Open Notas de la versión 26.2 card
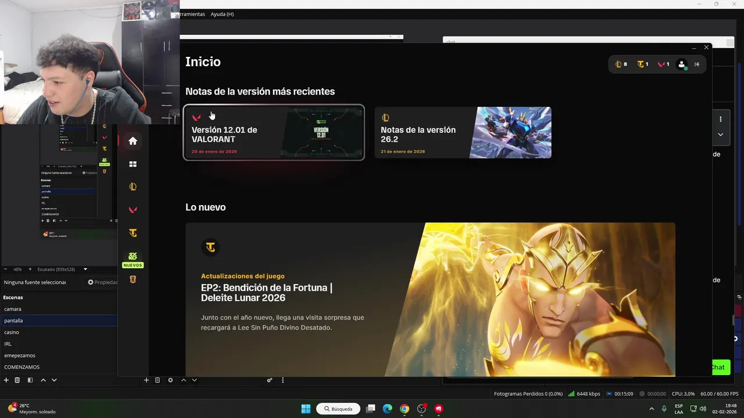The width and height of the screenshot is (744, 418). point(463,132)
